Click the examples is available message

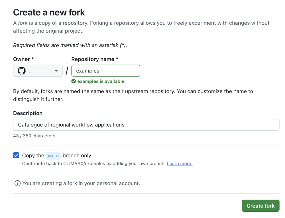(x=101, y=81)
